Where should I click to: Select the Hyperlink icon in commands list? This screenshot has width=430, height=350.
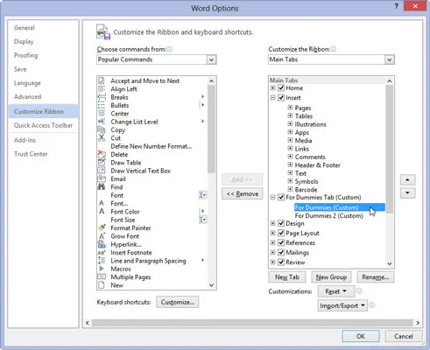[x=102, y=244]
